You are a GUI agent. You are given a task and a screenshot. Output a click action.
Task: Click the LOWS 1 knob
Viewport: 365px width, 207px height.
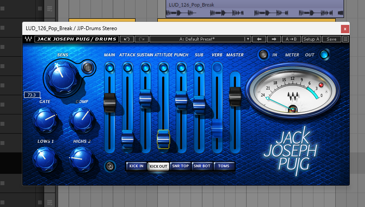pos(45,159)
